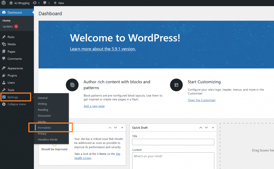Click Learn more about the 5.9.1 version
Viewport: 274px width, 169px height.
click(103, 49)
